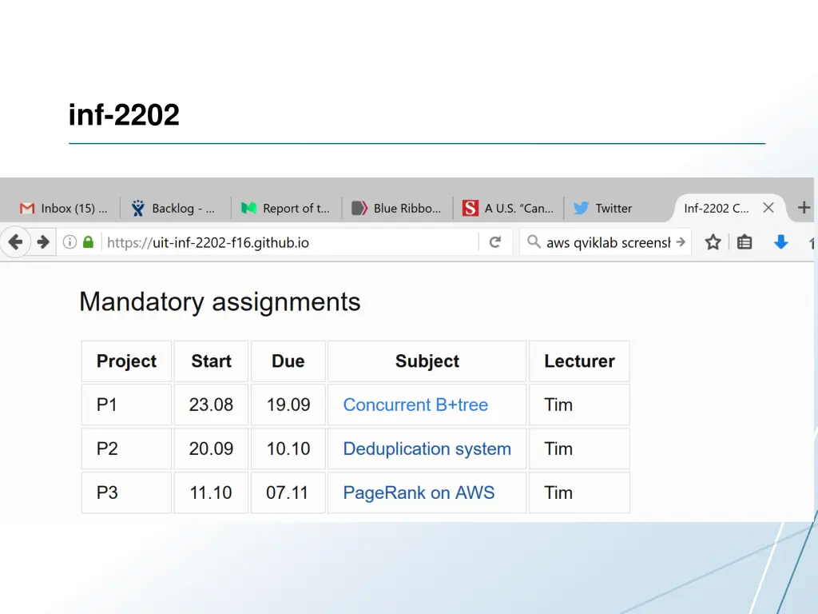Image resolution: width=818 pixels, height=614 pixels.
Task: Click the search box with aws qviklab text
Action: click(607, 242)
